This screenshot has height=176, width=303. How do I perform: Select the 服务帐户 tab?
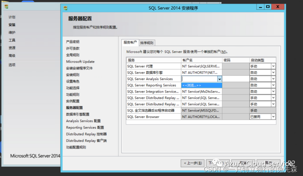(130, 42)
